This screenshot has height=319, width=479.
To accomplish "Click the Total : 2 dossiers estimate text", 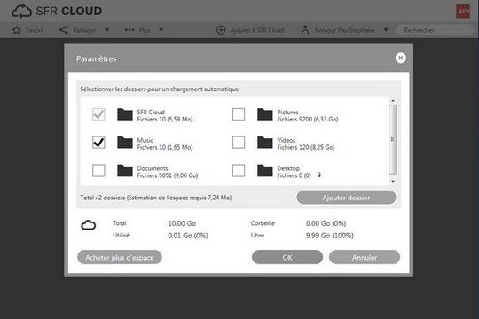I will (x=156, y=198).
